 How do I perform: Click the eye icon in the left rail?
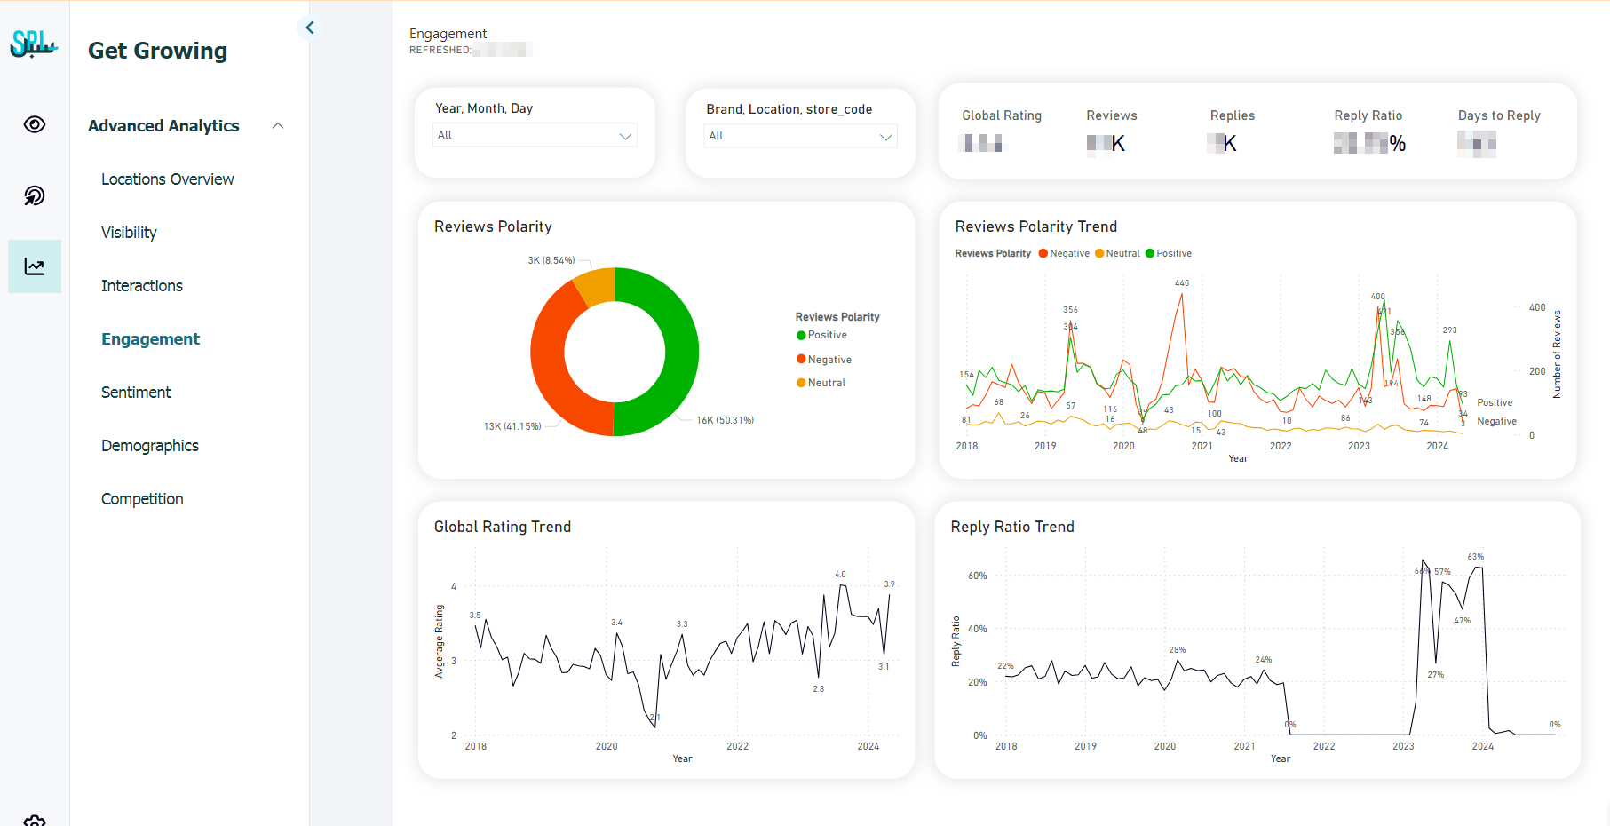coord(35,124)
